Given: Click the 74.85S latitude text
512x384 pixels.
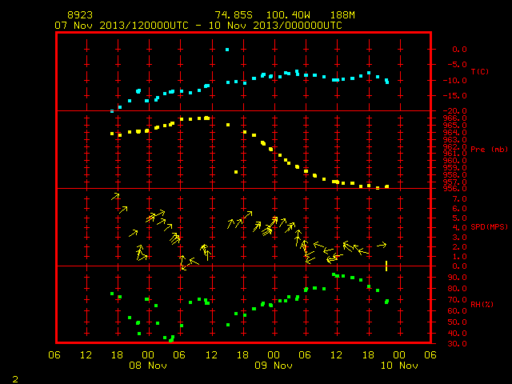Looking at the screenshot, I should click(234, 15).
